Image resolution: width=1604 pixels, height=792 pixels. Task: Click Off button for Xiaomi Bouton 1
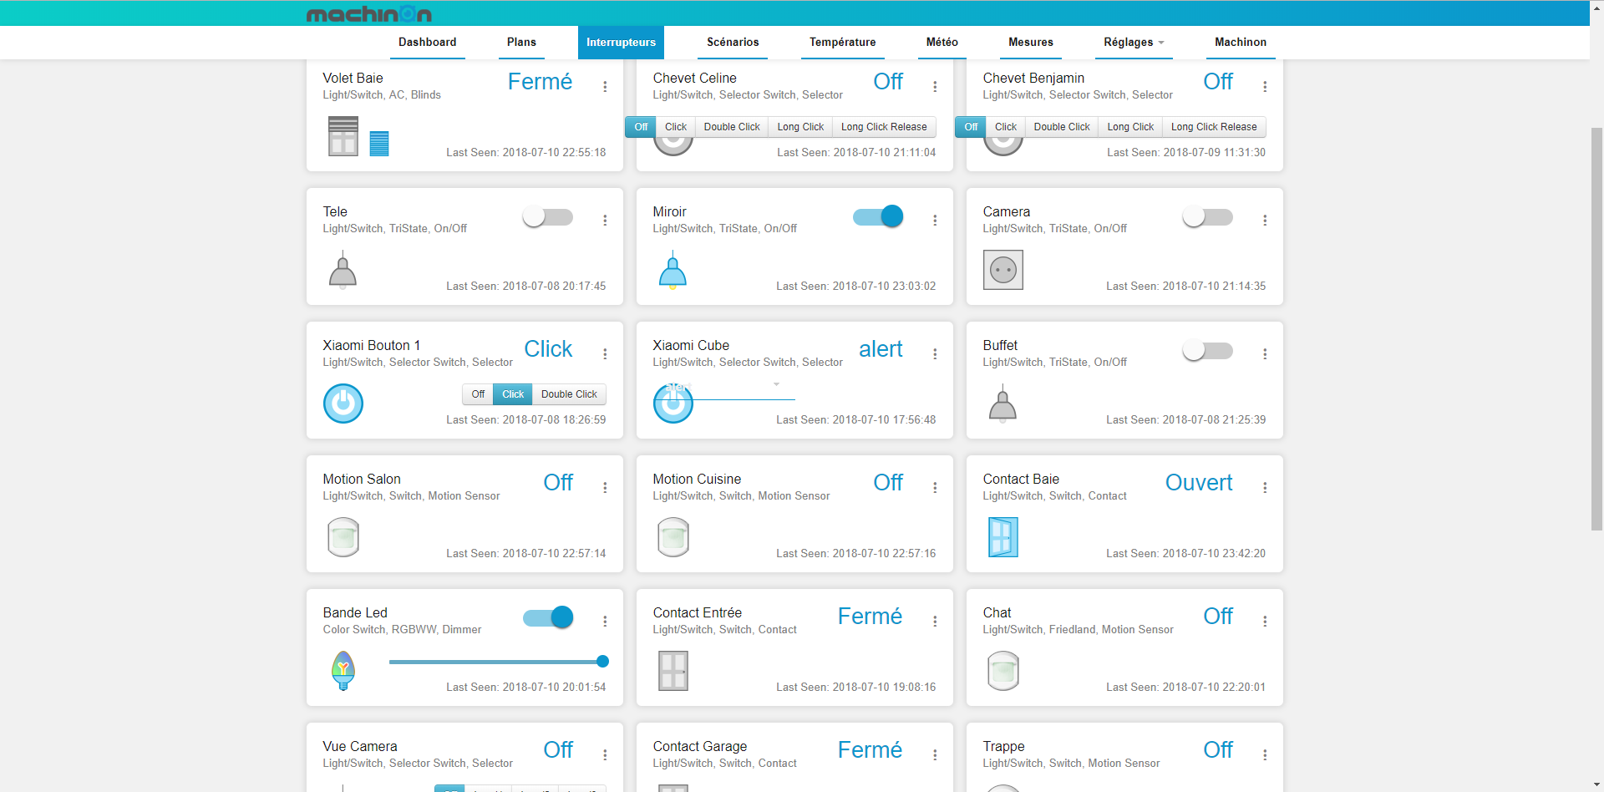pyautogui.click(x=478, y=394)
